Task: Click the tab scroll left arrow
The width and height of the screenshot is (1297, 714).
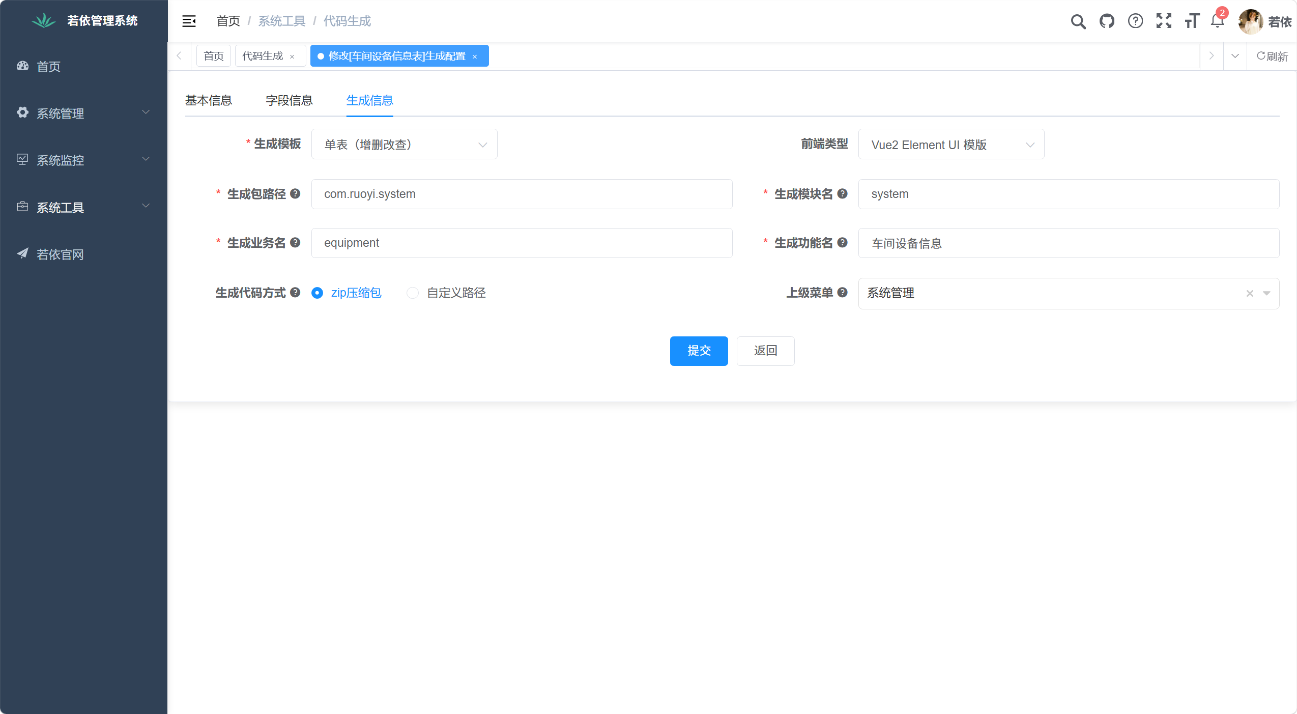Action: click(x=179, y=56)
